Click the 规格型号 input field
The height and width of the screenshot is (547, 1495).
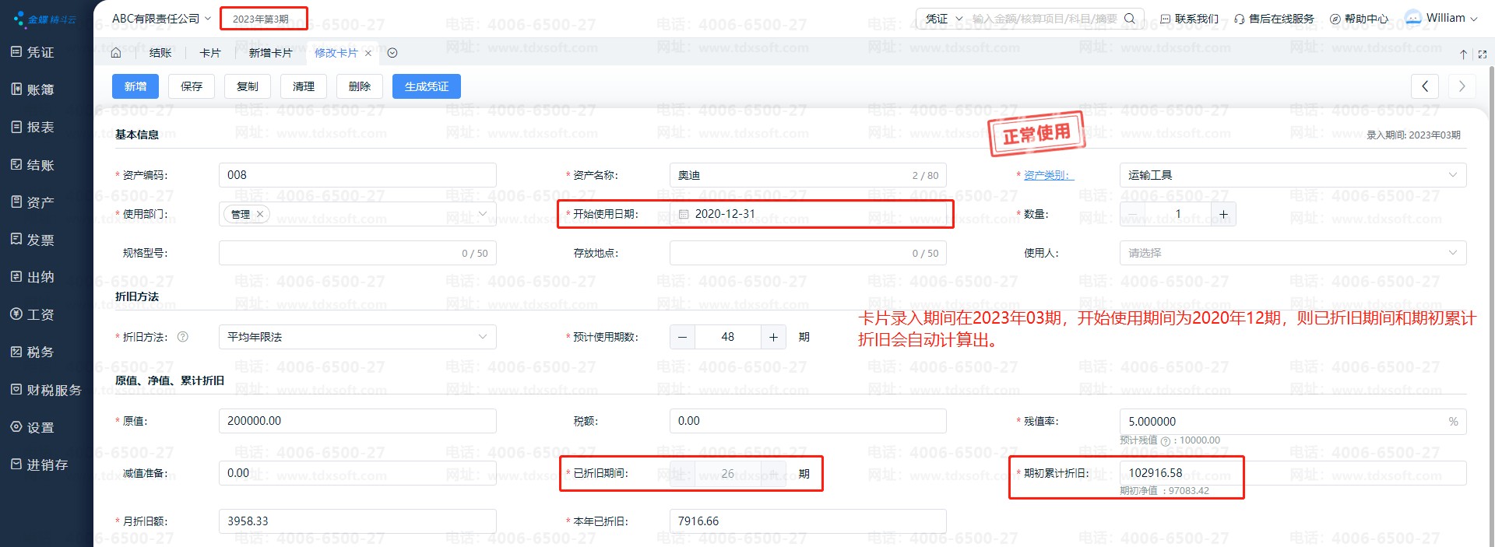pyautogui.click(x=357, y=253)
